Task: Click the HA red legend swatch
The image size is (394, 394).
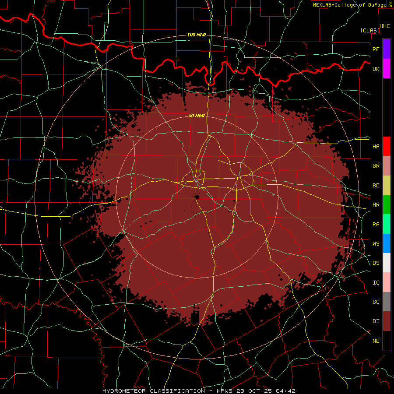Action: coord(387,146)
